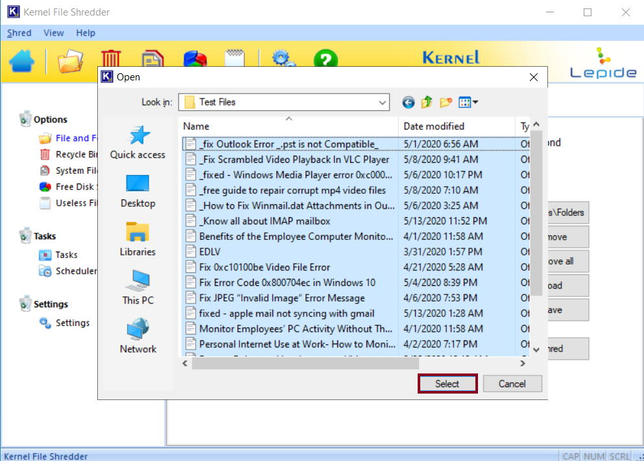
Task: Open the View menu
Action: point(54,33)
